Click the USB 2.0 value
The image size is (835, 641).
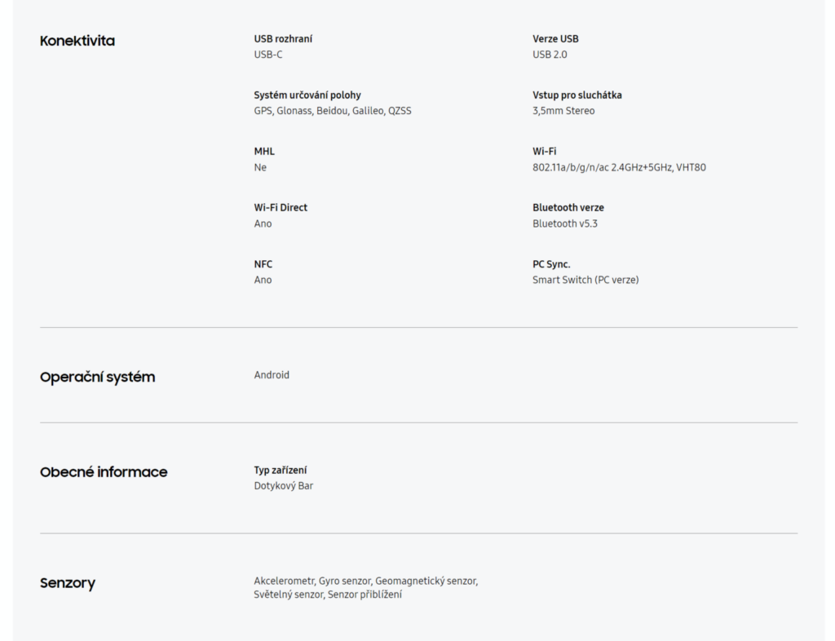tap(550, 55)
